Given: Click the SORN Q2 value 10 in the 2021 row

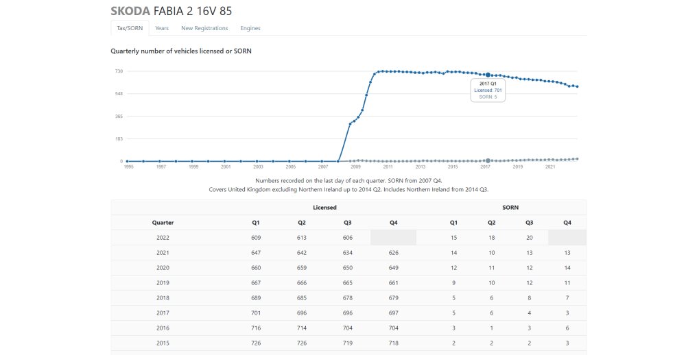Looking at the screenshot, I should 492,253.
